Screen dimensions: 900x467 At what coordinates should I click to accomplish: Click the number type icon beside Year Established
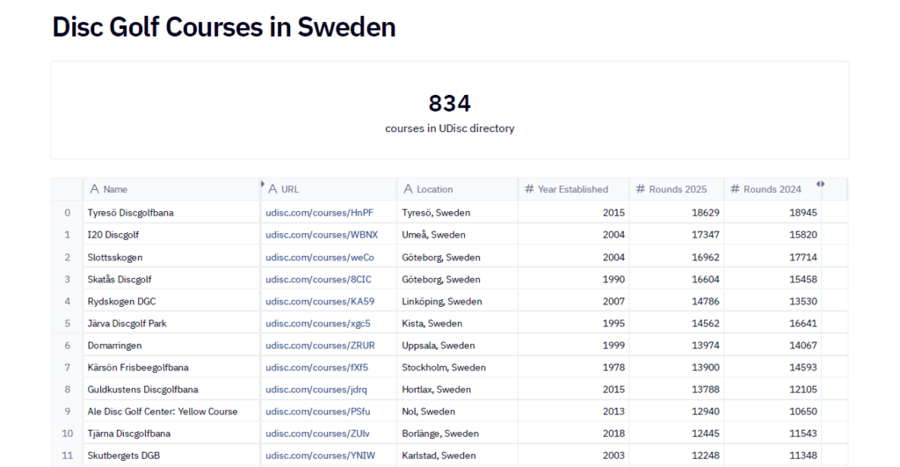click(x=529, y=189)
